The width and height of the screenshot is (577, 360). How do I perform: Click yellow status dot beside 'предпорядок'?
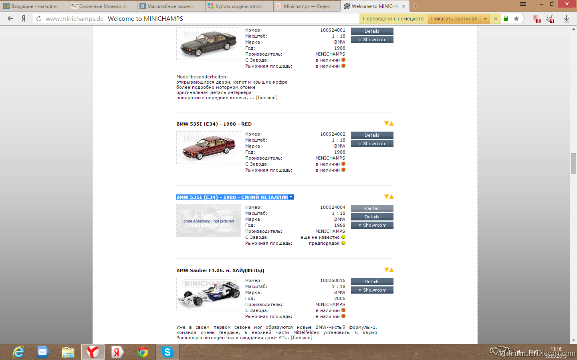click(x=343, y=243)
